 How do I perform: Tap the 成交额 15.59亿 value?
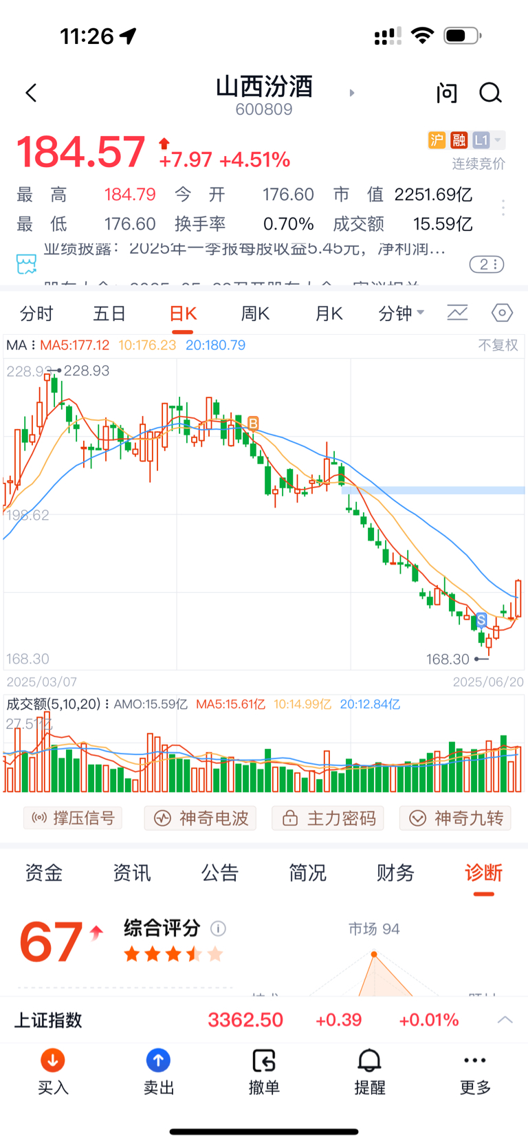pos(443,224)
